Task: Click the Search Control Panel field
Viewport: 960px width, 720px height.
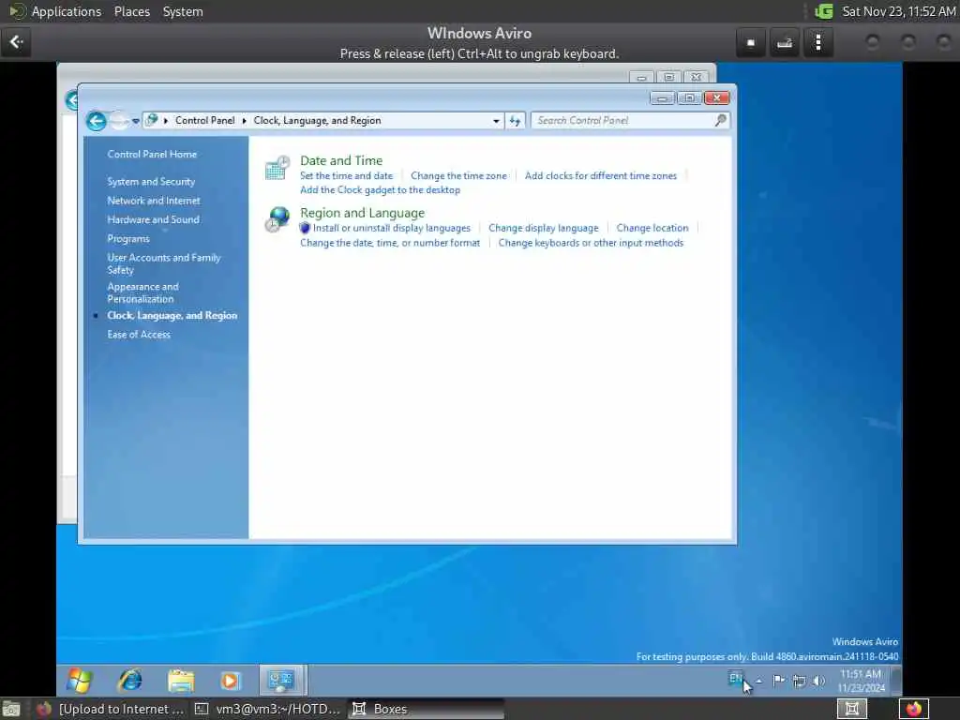Action: pos(630,121)
